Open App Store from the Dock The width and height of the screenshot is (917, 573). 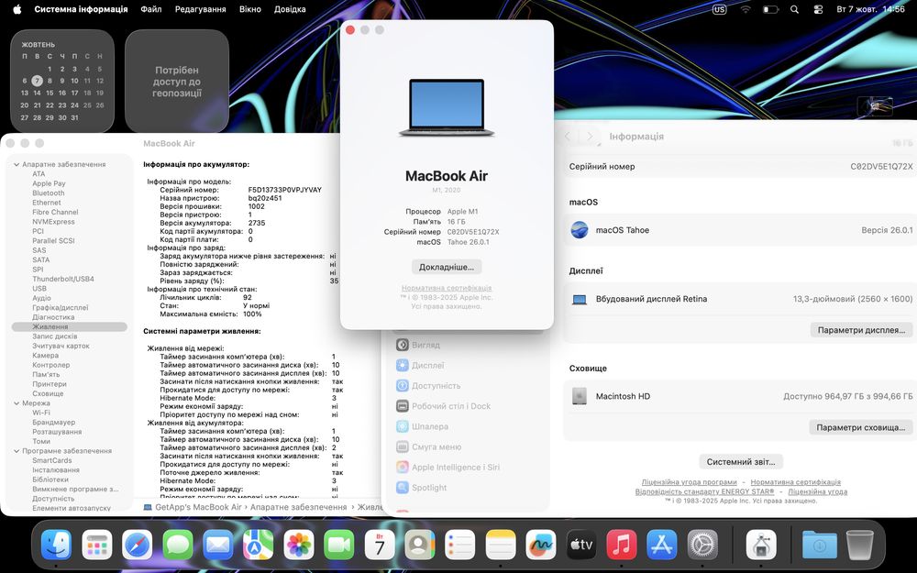tap(662, 545)
